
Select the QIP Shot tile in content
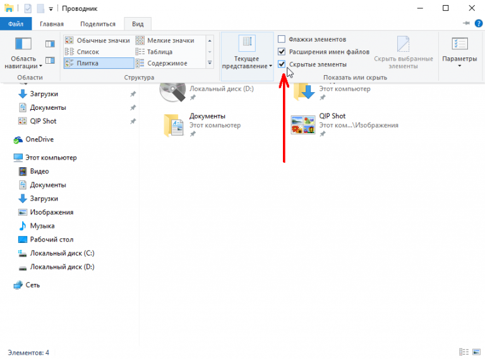point(345,125)
